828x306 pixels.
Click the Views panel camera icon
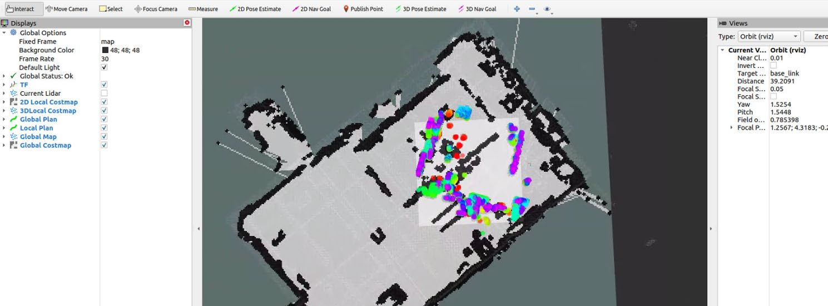click(723, 23)
